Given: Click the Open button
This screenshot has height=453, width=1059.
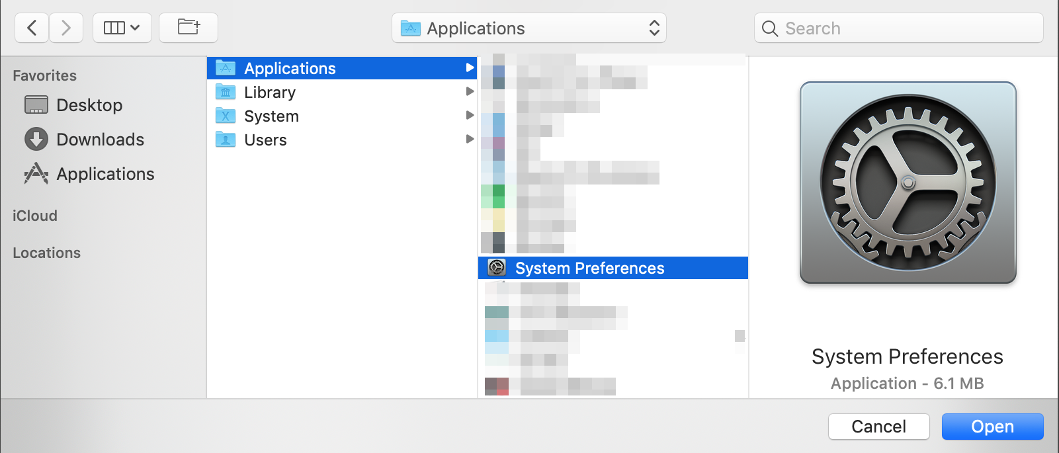Looking at the screenshot, I should coord(993,427).
